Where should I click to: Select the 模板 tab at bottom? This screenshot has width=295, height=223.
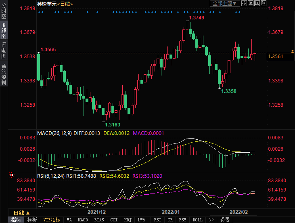click(x=32, y=220)
